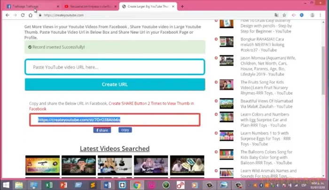
Task: Open the green globe taskbar icon
Action: tap(166, 185)
